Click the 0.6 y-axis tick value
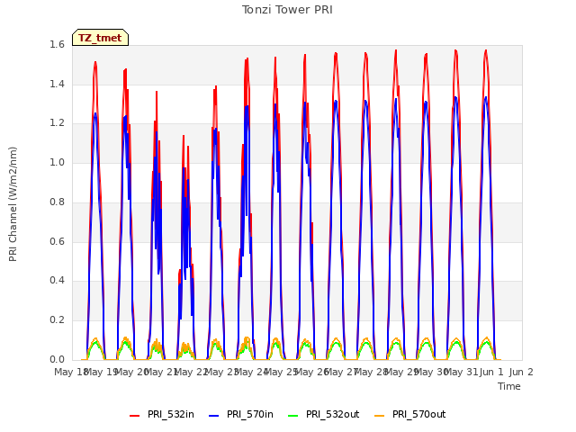The image size is (576, 432). pyautogui.click(x=57, y=241)
